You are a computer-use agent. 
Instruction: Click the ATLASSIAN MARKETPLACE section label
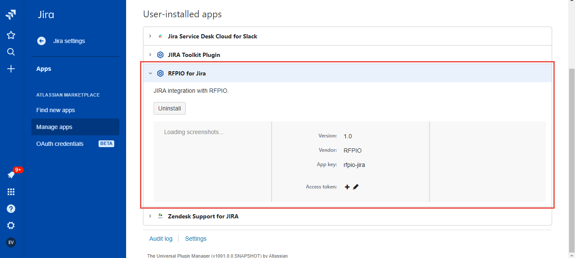point(68,95)
